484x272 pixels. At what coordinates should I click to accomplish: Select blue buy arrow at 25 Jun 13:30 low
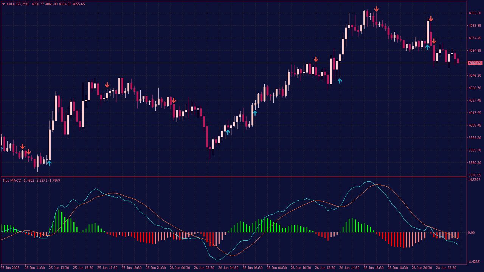49,163
